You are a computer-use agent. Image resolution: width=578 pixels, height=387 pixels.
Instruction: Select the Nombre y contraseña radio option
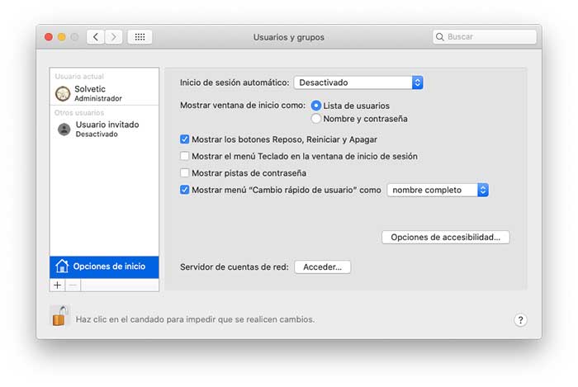coord(316,119)
